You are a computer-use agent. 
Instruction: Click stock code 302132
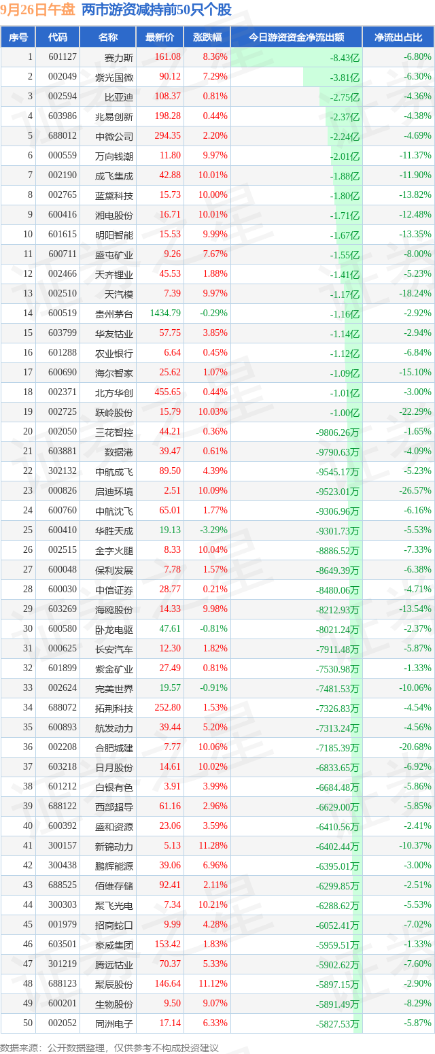click(63, 471)
